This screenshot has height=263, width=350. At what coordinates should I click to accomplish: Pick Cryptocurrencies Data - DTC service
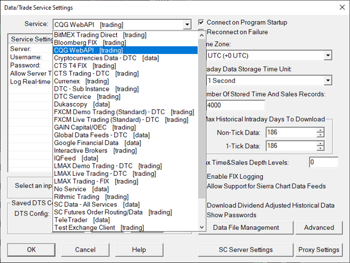click(125, 58)
